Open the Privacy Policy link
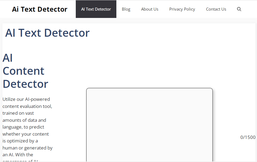This screenshot has width=257, height=162. pos(182,9)
